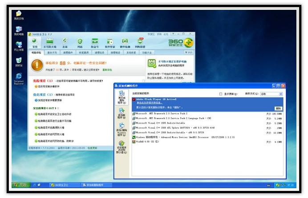Open 硬件检测 in the 360 toolbar
The height and width of the screenshot is (198, 308).
(x=125, y=43)
